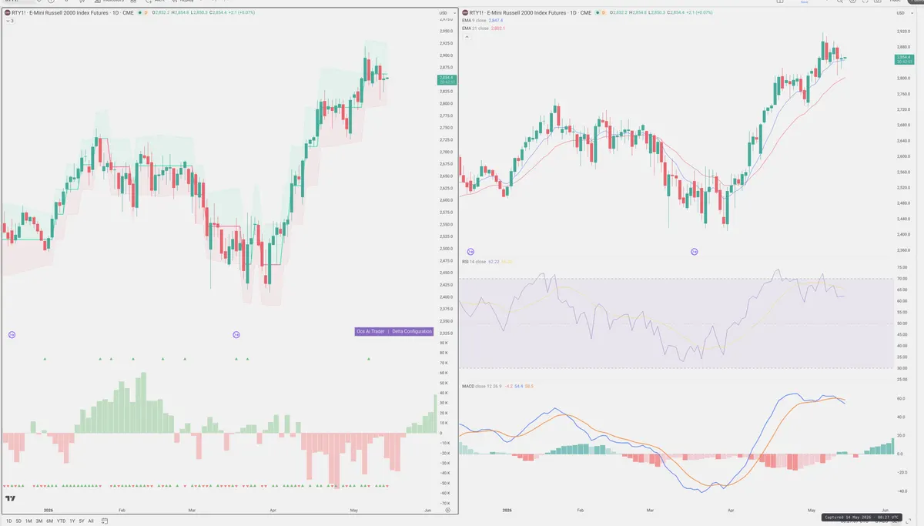Select the MACD close 12 26 9 legend
Image resolution: width=924 pixels, height=526 pixels.
(x=498, y=386)
